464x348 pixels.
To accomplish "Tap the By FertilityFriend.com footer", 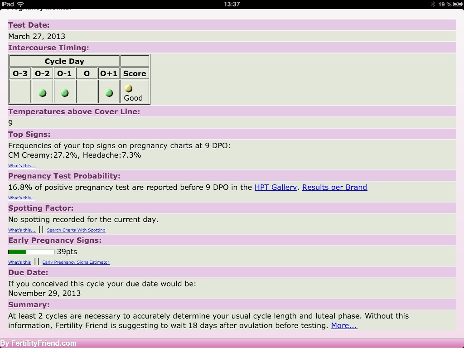I will pyautogui.click(x=39, y=343).
